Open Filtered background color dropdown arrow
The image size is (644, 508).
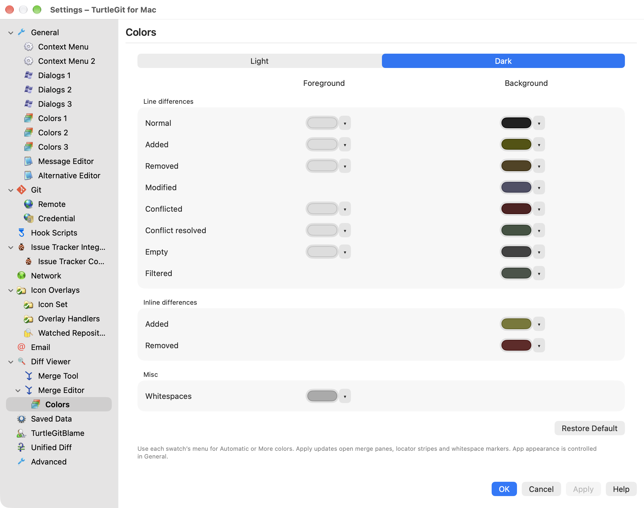coord(539,273)
